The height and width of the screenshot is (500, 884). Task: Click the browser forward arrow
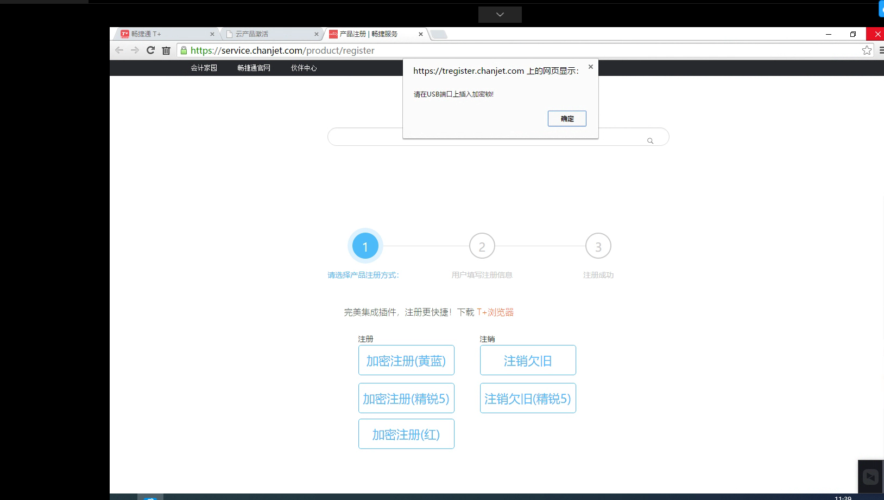click(x=135, y=50)
